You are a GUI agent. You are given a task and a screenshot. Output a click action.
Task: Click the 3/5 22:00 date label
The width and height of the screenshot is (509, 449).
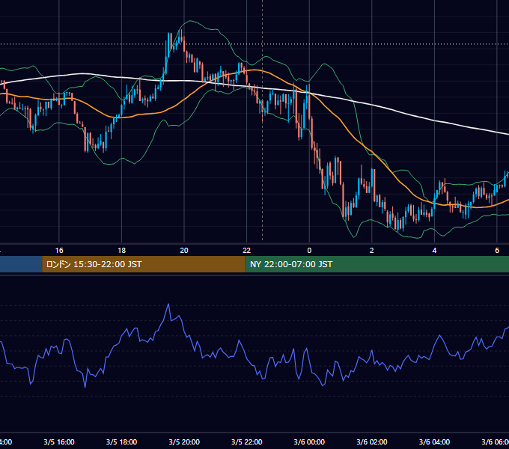[247, 442]
